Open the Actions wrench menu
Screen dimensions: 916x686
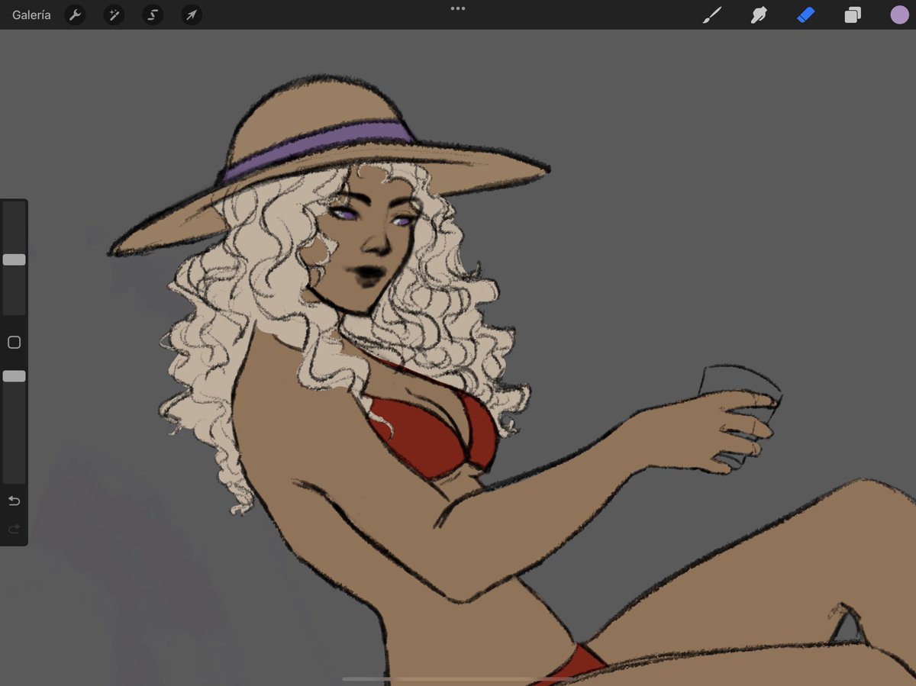click(x=75, y=14)
